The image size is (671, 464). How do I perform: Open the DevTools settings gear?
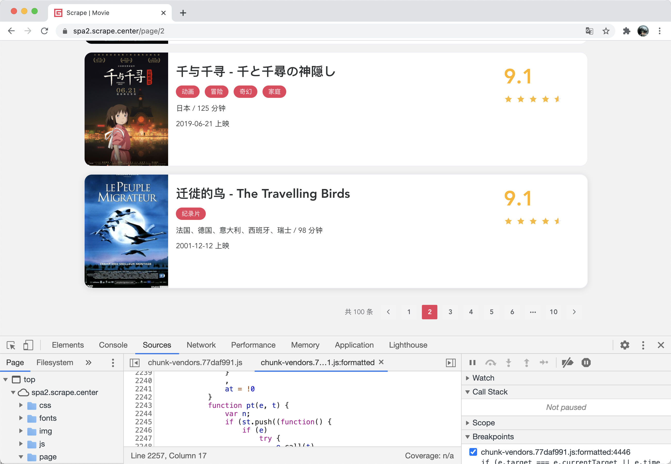click(x=625, y=344)
